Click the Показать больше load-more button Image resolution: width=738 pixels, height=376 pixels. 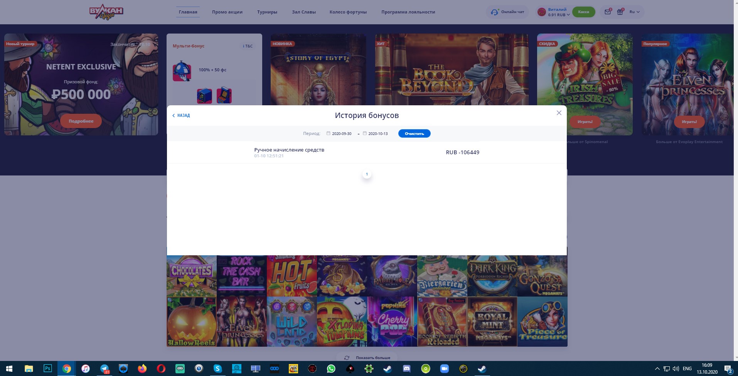[x=367, y=357]
